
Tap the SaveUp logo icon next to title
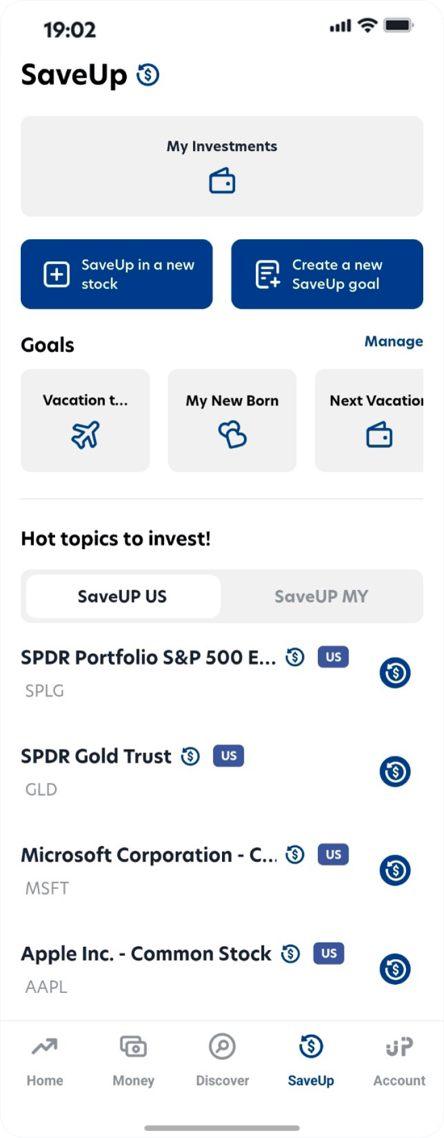tap(148, 75)
